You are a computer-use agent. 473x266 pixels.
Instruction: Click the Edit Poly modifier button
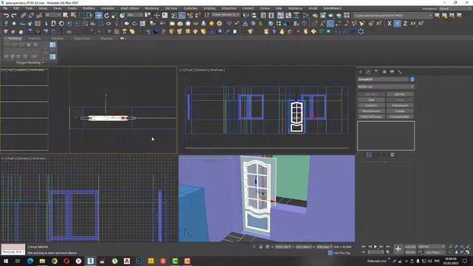click(400, 95)
